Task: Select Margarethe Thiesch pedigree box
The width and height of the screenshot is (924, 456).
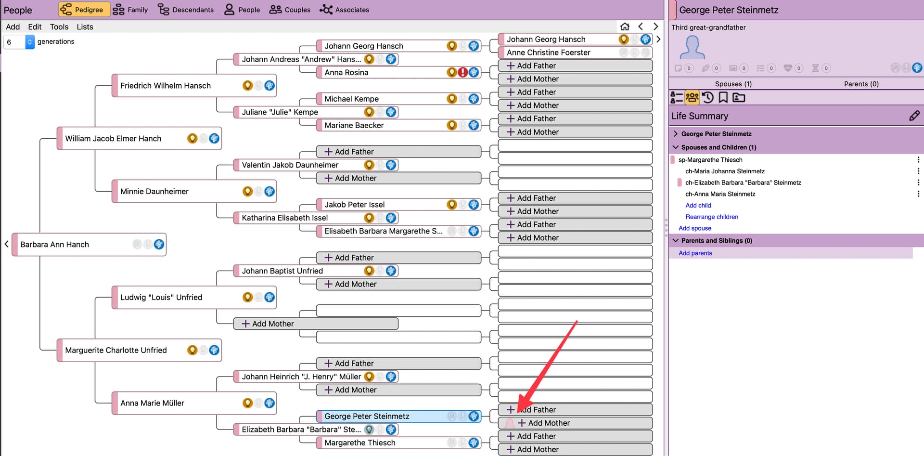Action: (x=398, y=443)
